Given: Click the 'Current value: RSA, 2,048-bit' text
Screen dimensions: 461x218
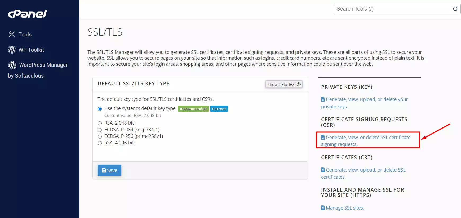Looking at the screenshot, I should coord(133,115).
